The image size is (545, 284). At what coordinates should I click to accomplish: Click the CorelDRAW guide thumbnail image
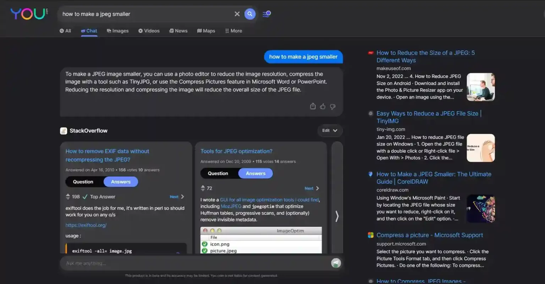tap(481, 209)
